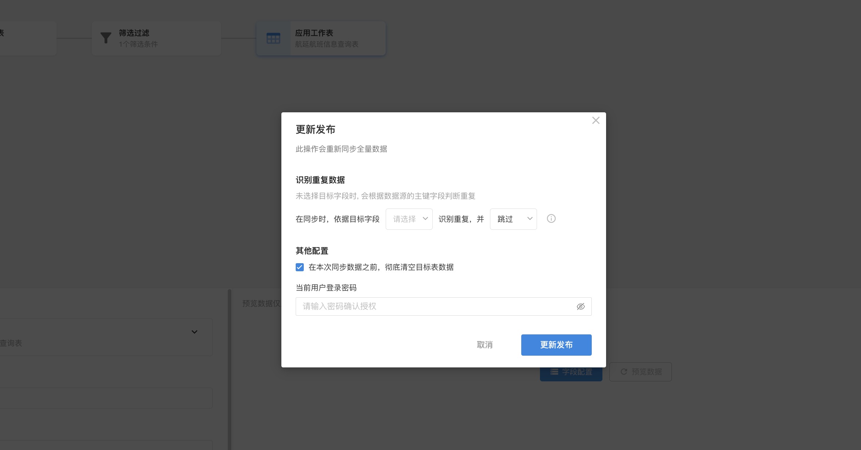Viewport: 861px width, 450px height.
Task: Click the 预览数据 refresh button
Action: 641,372
